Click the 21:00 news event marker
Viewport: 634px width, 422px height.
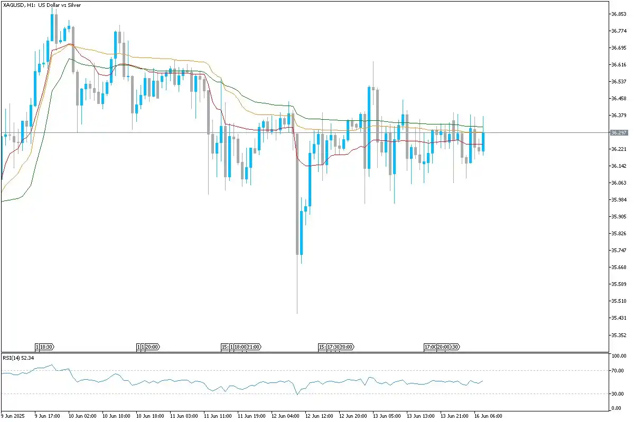pyautogui.click(x=254, y=347)
